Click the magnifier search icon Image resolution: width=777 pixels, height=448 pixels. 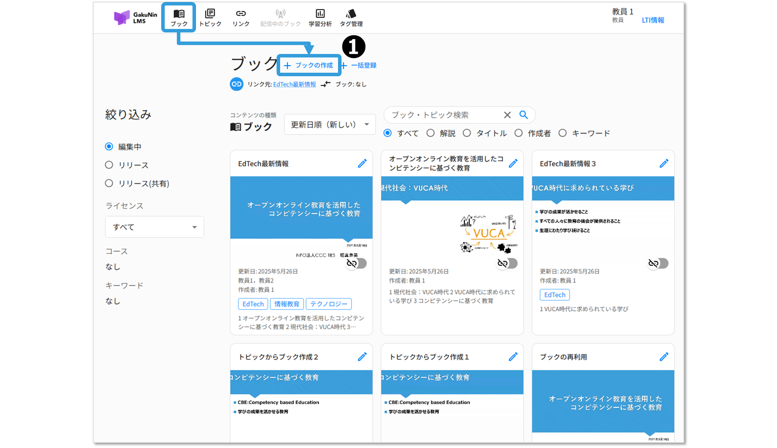coord(523,115)
